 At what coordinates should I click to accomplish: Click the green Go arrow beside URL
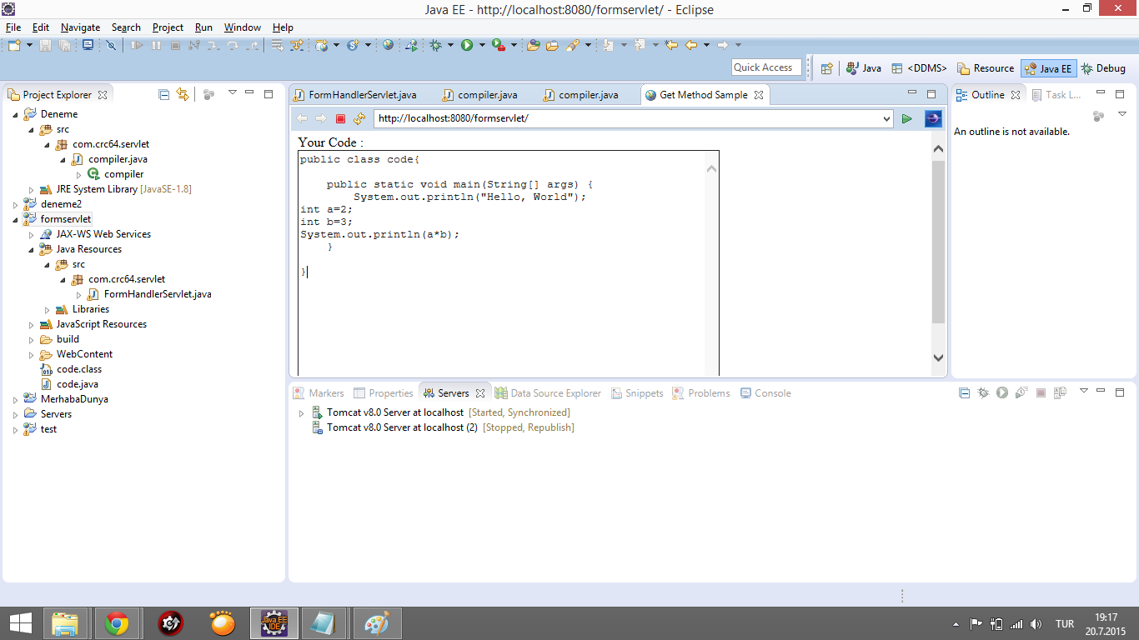click(906, 119)
